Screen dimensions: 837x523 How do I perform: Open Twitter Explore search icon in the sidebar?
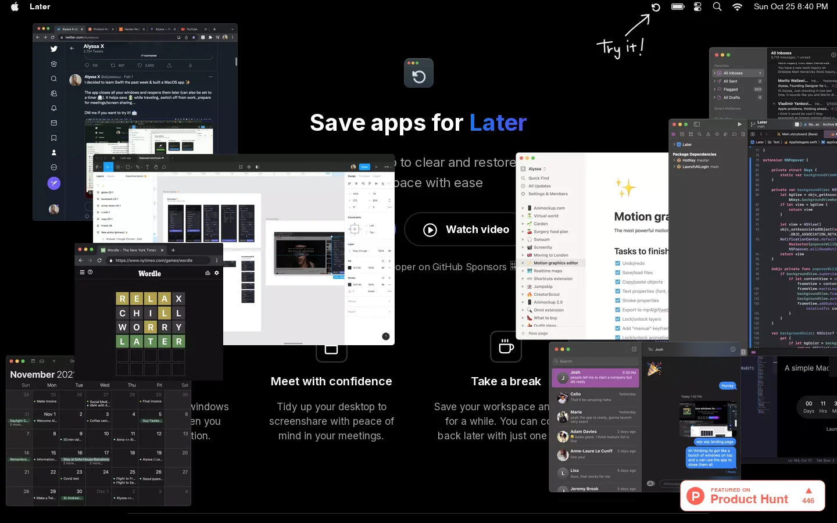54,78
